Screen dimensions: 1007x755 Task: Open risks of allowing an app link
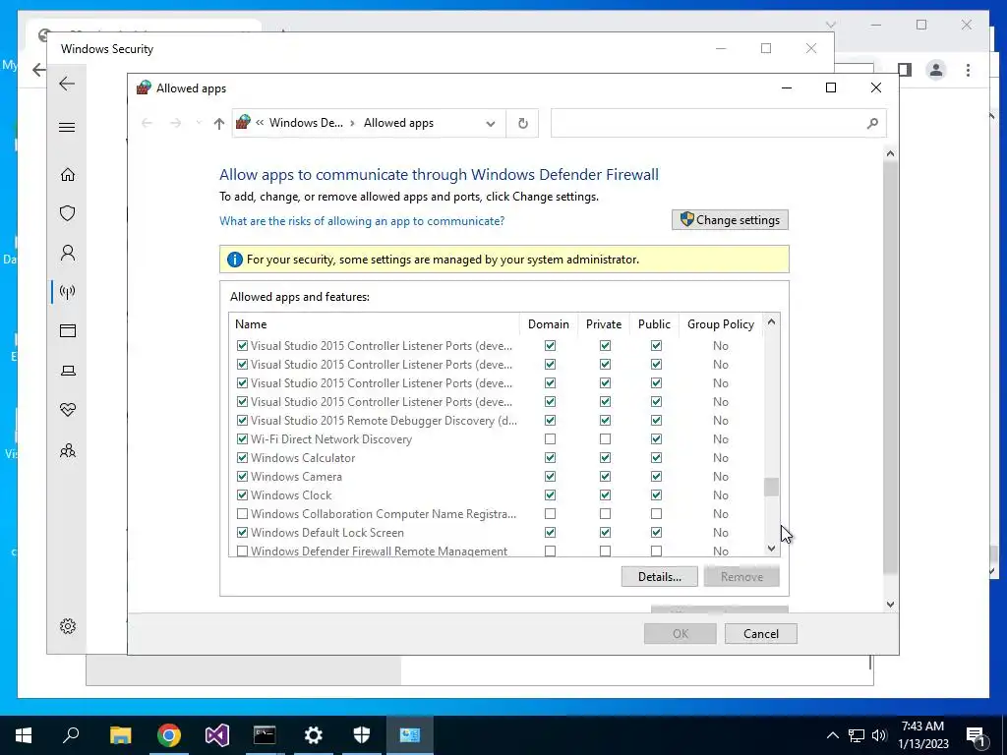tap(362, 221)
